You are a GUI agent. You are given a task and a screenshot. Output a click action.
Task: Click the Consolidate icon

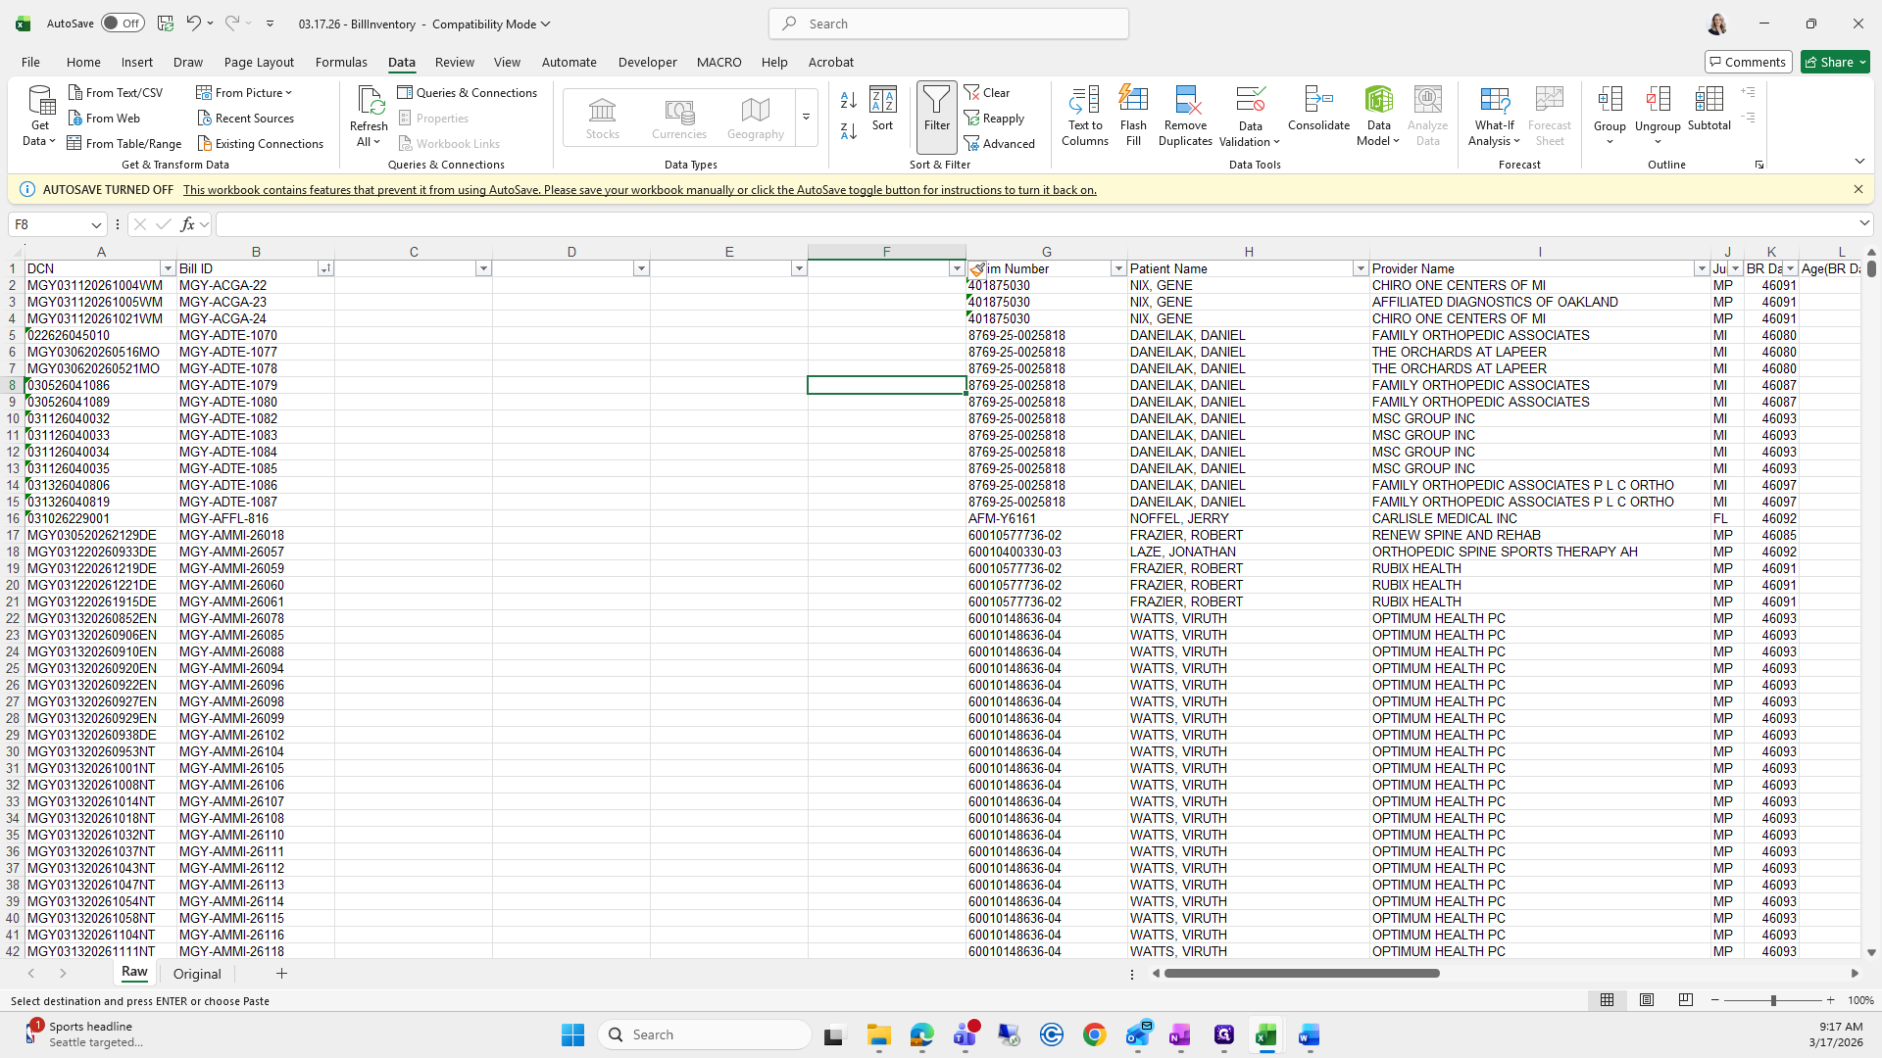pyautogui.click(x=1318, y=100)
